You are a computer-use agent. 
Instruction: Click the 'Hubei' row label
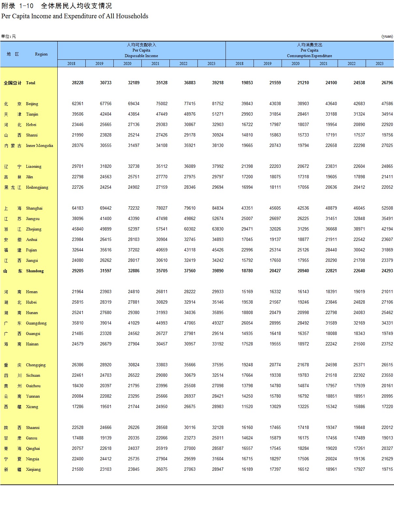pyautogui.click(x=31, y=302)
